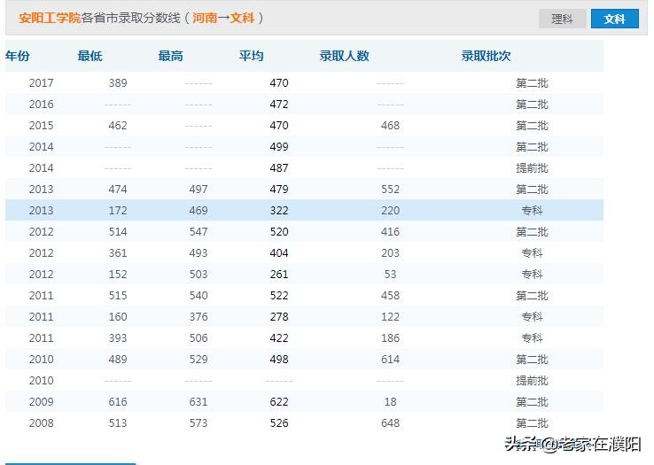Select the 2008 year cell
The width and height of the screenshot is (654, 465).
coord(42,423)
